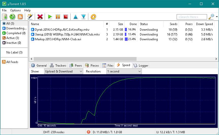Select the Майор.2013 torrent row
The height and width of the screenshot is (135, 219).
pos(122,39)
